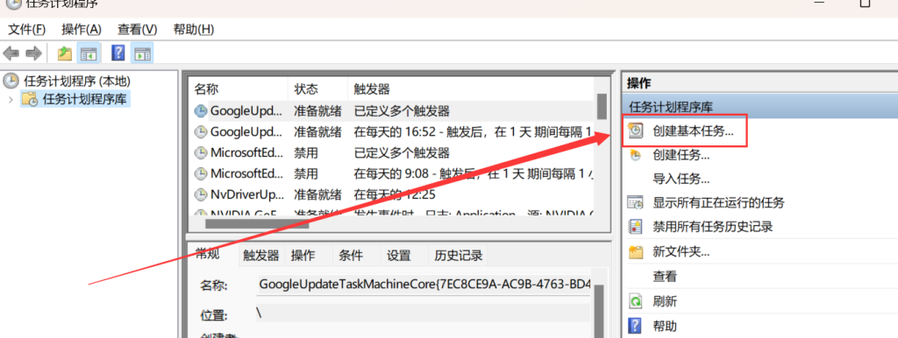The height and width of the screenshot is (338, 898).
Task: Click the clock icon of MicrosoftEd 9:08 task
Action: point(201,173)
